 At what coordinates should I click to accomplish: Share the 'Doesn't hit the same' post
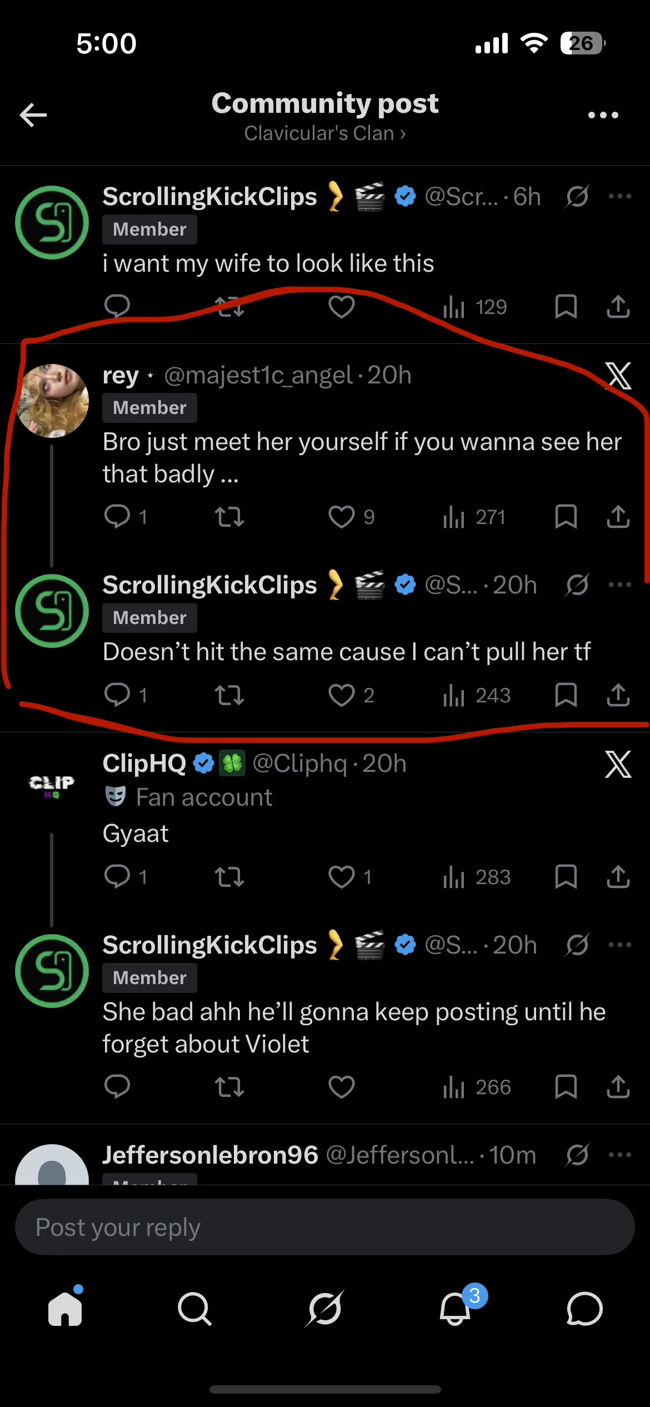pyautogui.click(x=618, y=695)
